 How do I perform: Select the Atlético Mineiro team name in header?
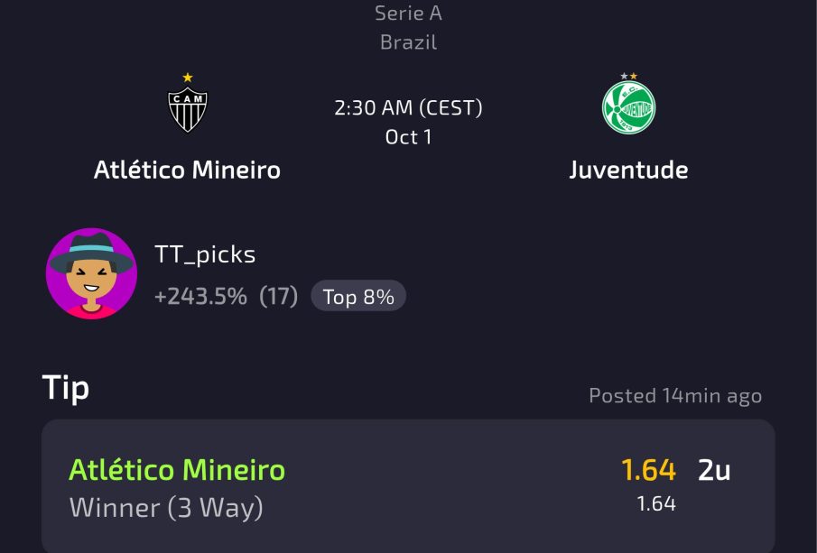coord(187,170)
